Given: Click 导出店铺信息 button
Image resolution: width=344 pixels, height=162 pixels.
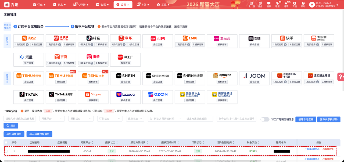Looking at the screenshot, I should point(14,134).
